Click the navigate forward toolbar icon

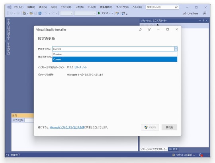pyautogui.click(x=18, y=13)
